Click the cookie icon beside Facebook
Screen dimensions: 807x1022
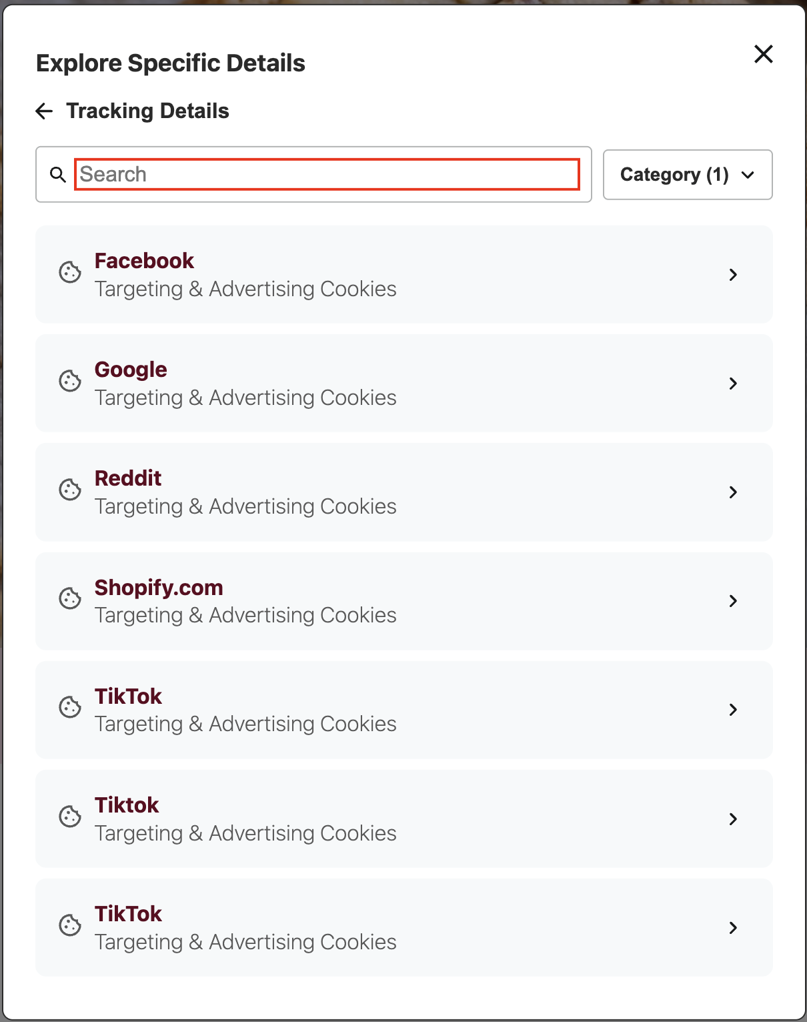[x=69, y=274]
